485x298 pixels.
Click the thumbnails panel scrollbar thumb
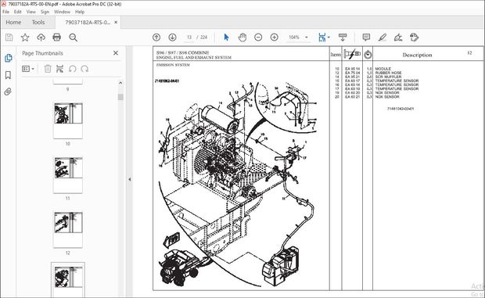tap(120, 97)
